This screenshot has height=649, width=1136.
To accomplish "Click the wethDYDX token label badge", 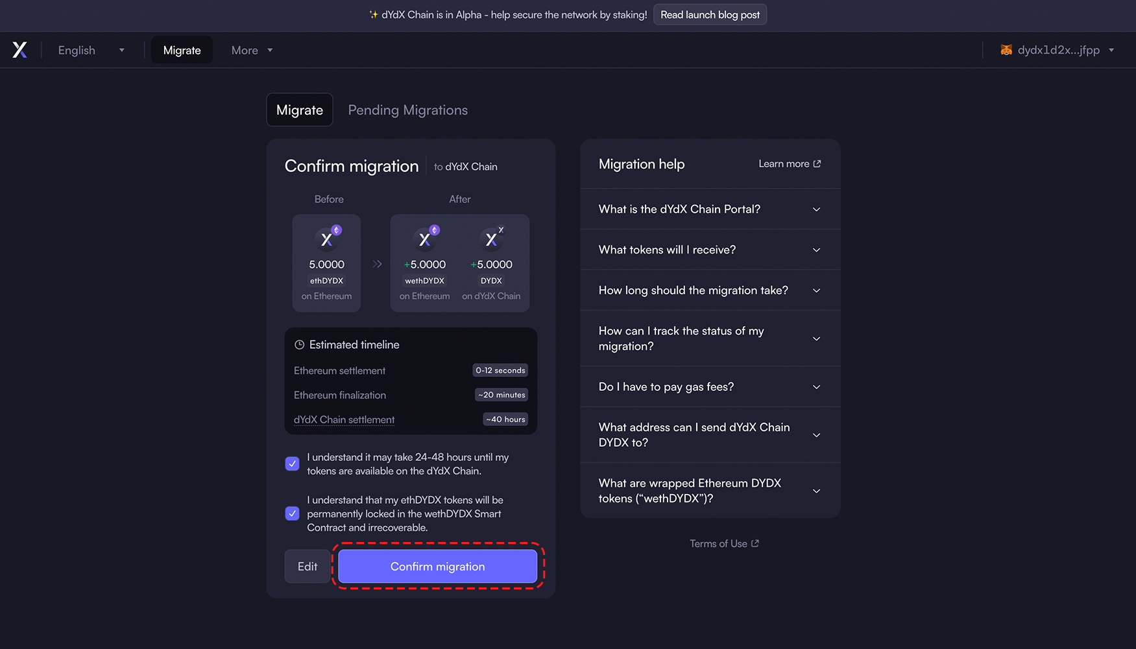I will (425, 281).
